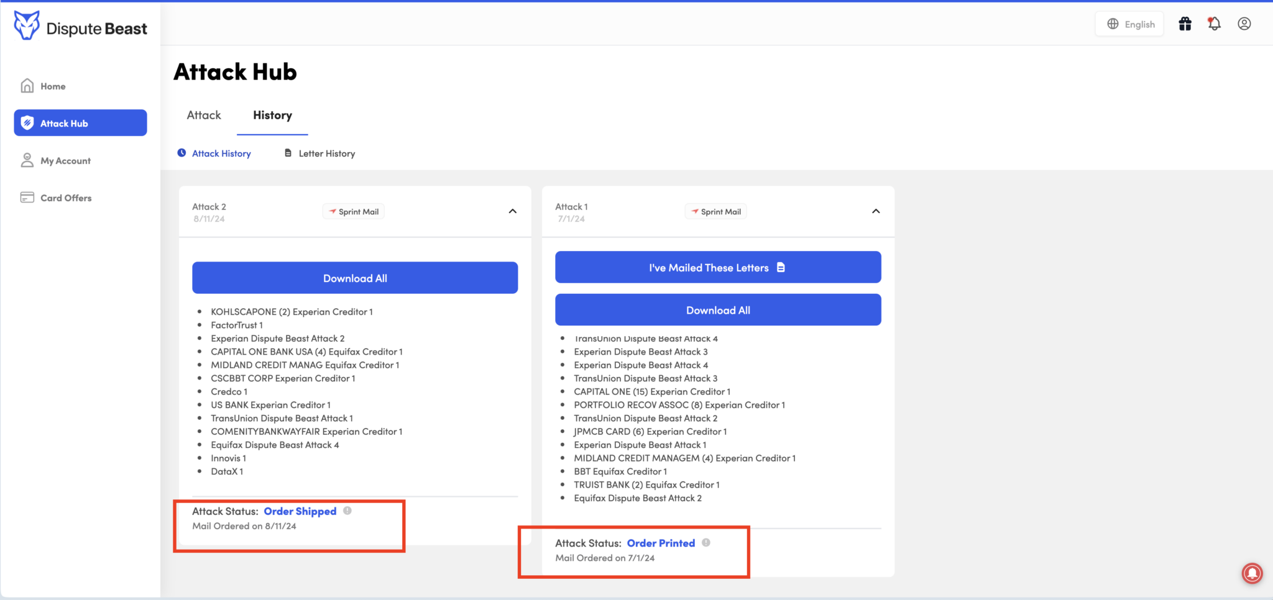The width and height of the screenshot is (1273, 600).
Task: Open notifications via the bell icon
Action: (x=1214, y=24)
